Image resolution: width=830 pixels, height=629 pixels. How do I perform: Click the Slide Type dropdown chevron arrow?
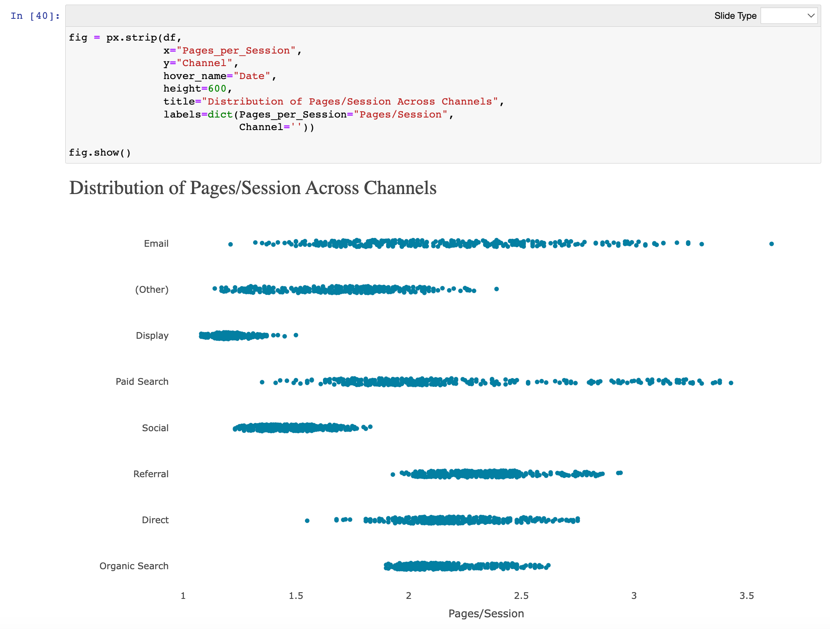coord(811,16)
